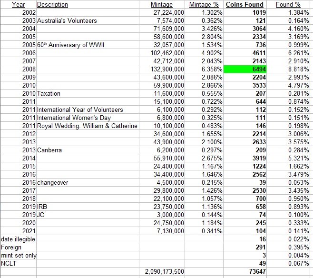Select the mintage percent cell 0.144%
This screenshot has height=278, width=313.
[204, 215]
